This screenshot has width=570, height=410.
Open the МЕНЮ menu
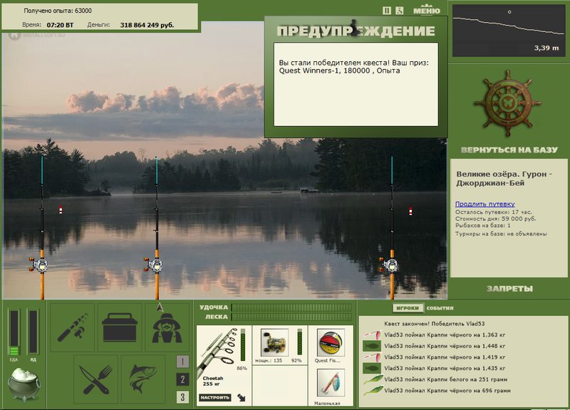[426, 10]
